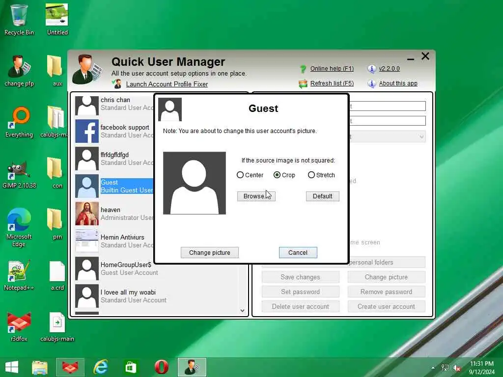The image size is (503, 377).
Task: Click the Account Profile Fixer icon
Action: point(117,84)
